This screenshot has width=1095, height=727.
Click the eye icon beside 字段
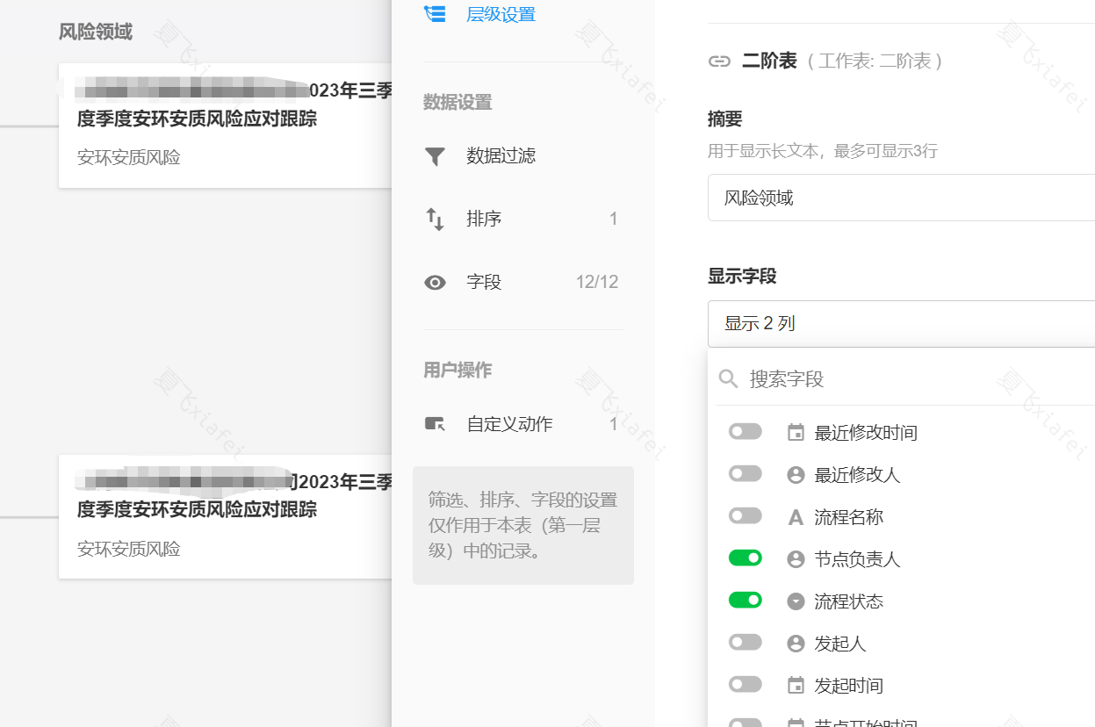point(435,282)
